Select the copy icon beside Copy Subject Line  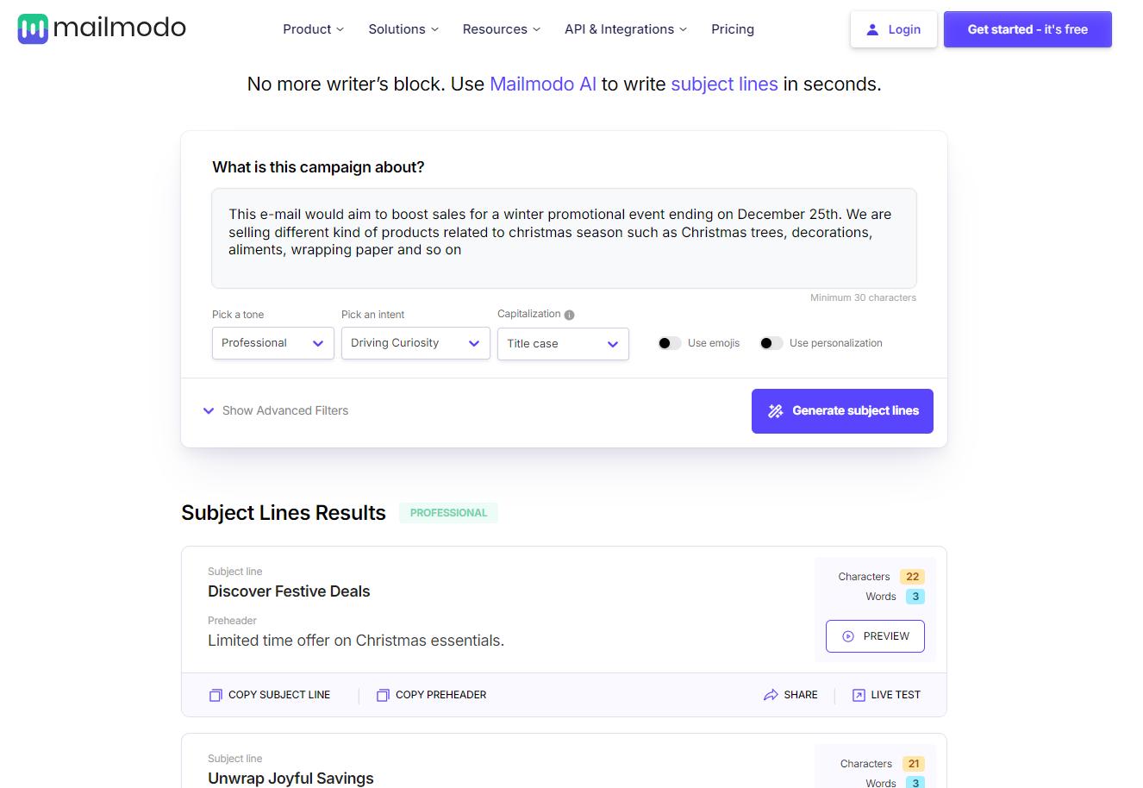(215, 694)
